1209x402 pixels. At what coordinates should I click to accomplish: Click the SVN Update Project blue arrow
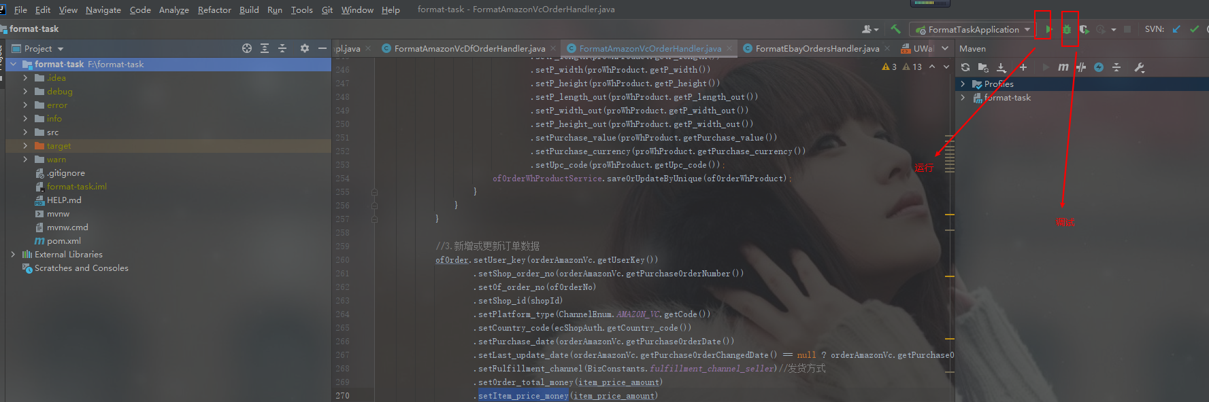(1176, 29)
